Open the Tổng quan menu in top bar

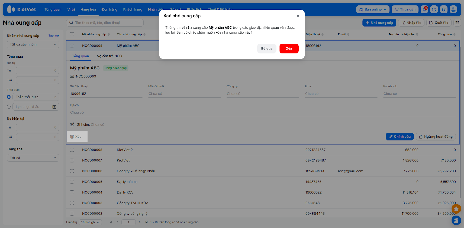[53, 10]
